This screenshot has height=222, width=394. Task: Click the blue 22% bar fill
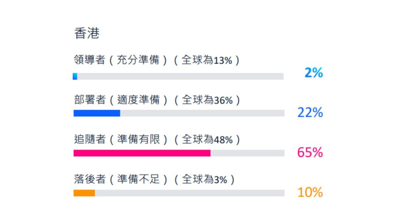click(x=97, y=113)
